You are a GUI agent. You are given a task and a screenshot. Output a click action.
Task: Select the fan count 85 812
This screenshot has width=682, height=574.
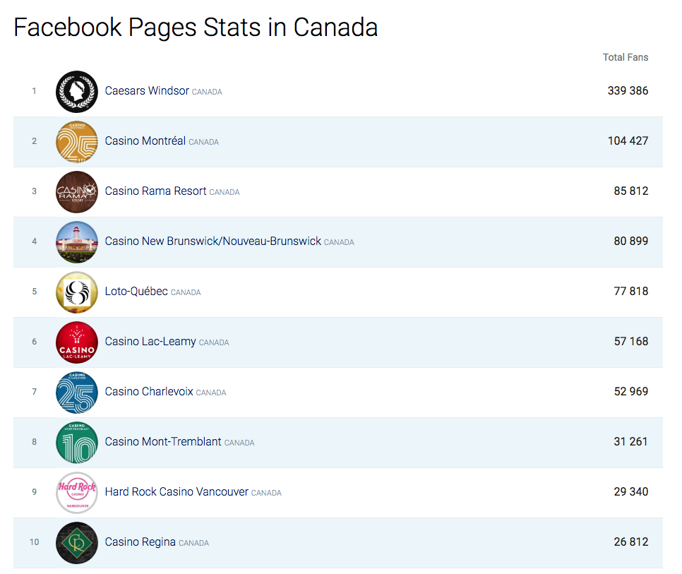tap(630, 191)
